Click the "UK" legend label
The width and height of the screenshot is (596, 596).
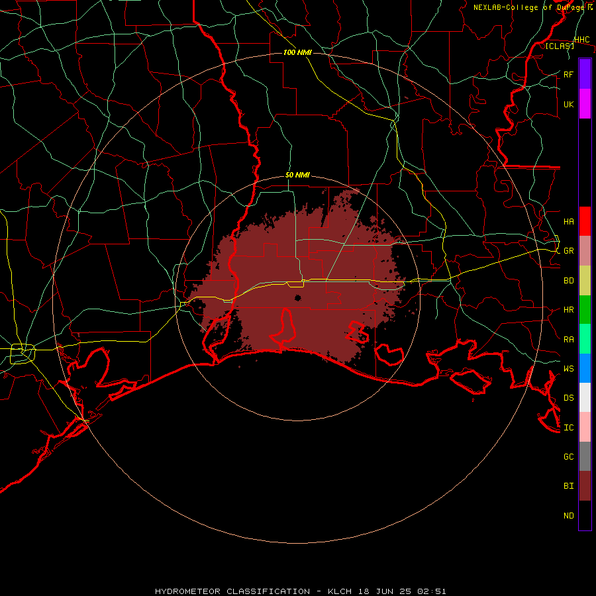568,105
